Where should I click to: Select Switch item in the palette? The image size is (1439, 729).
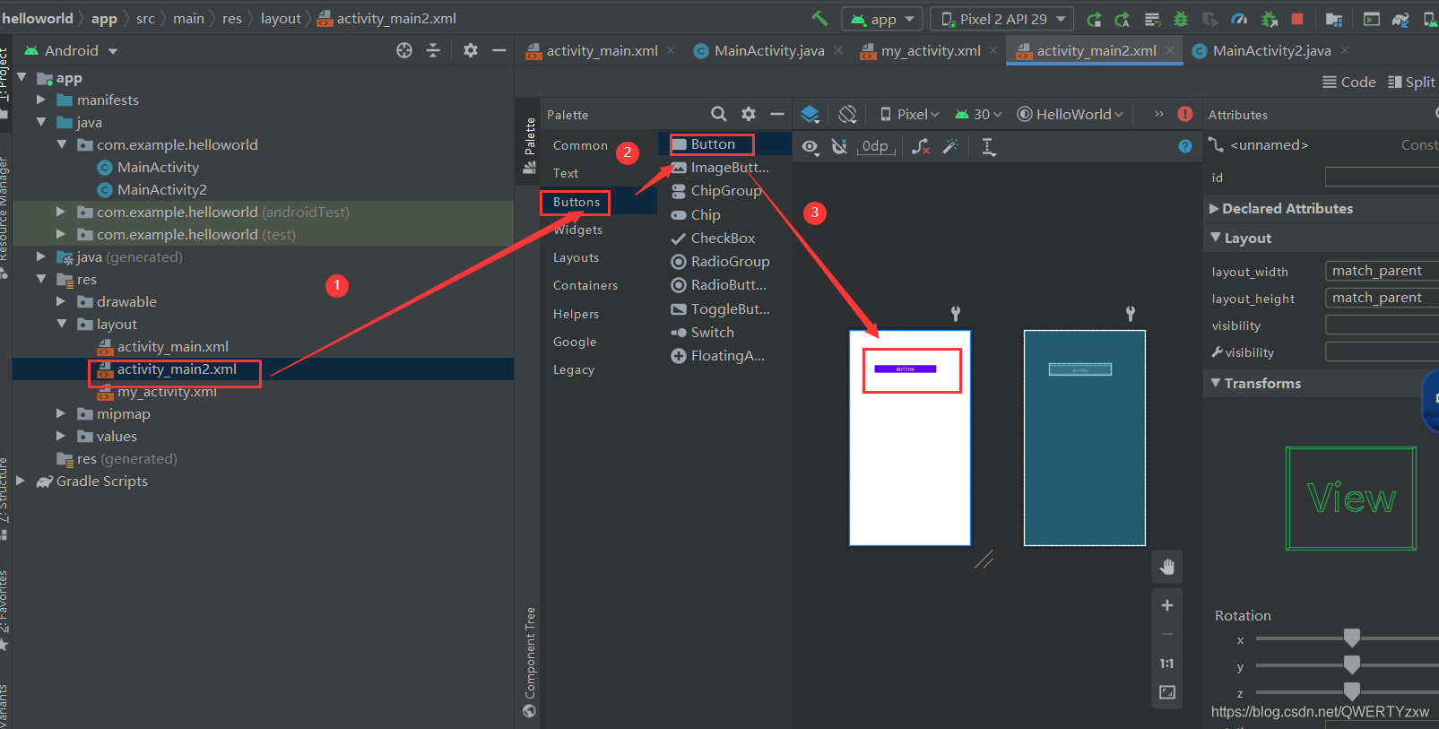click(712, 332)
